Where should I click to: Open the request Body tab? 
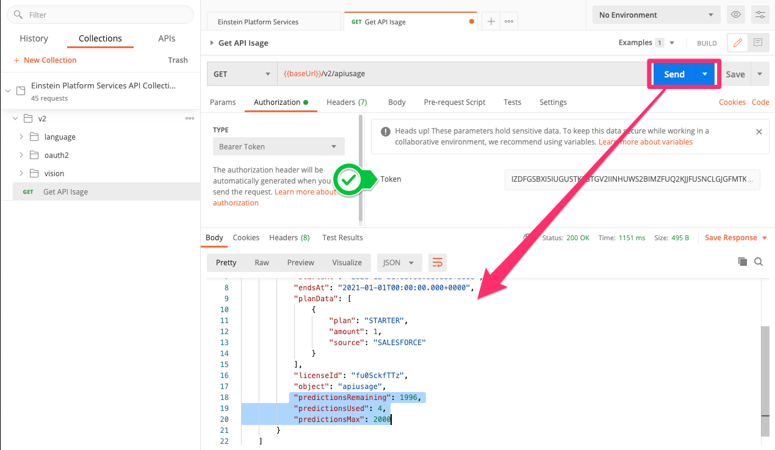point(397,102)
